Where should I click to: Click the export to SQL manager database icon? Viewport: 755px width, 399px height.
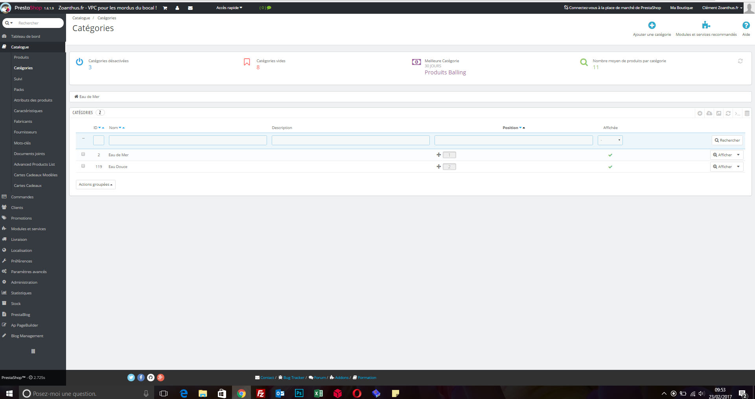(x=747, y=113)
